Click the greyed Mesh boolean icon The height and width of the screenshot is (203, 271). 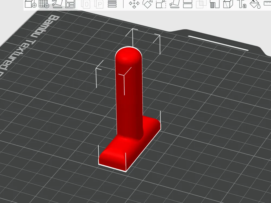pyautogui.click(x=201, y=4)
